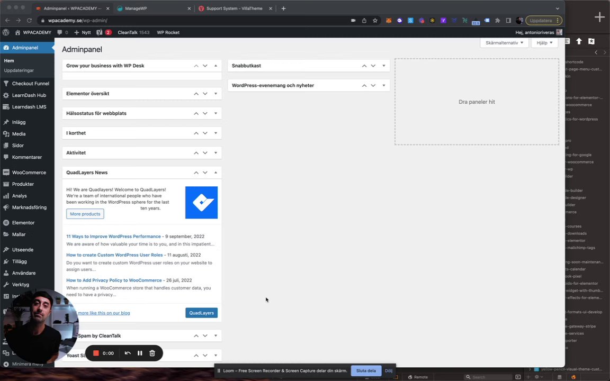Open a new browser tab
Viewport: 610px width, 381px height.
click(284, 8)
